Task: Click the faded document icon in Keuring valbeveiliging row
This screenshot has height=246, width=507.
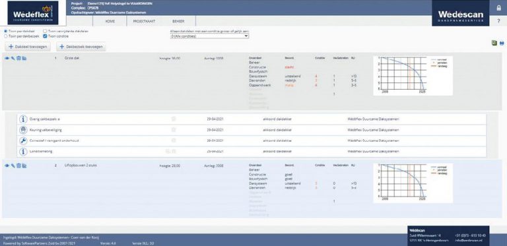Action: tap(174, 130)
